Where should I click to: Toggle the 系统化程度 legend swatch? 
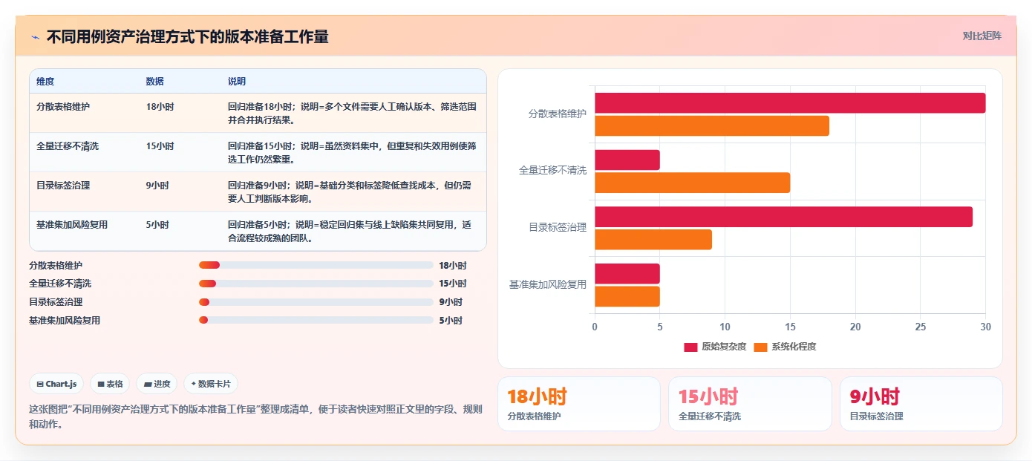760,347
